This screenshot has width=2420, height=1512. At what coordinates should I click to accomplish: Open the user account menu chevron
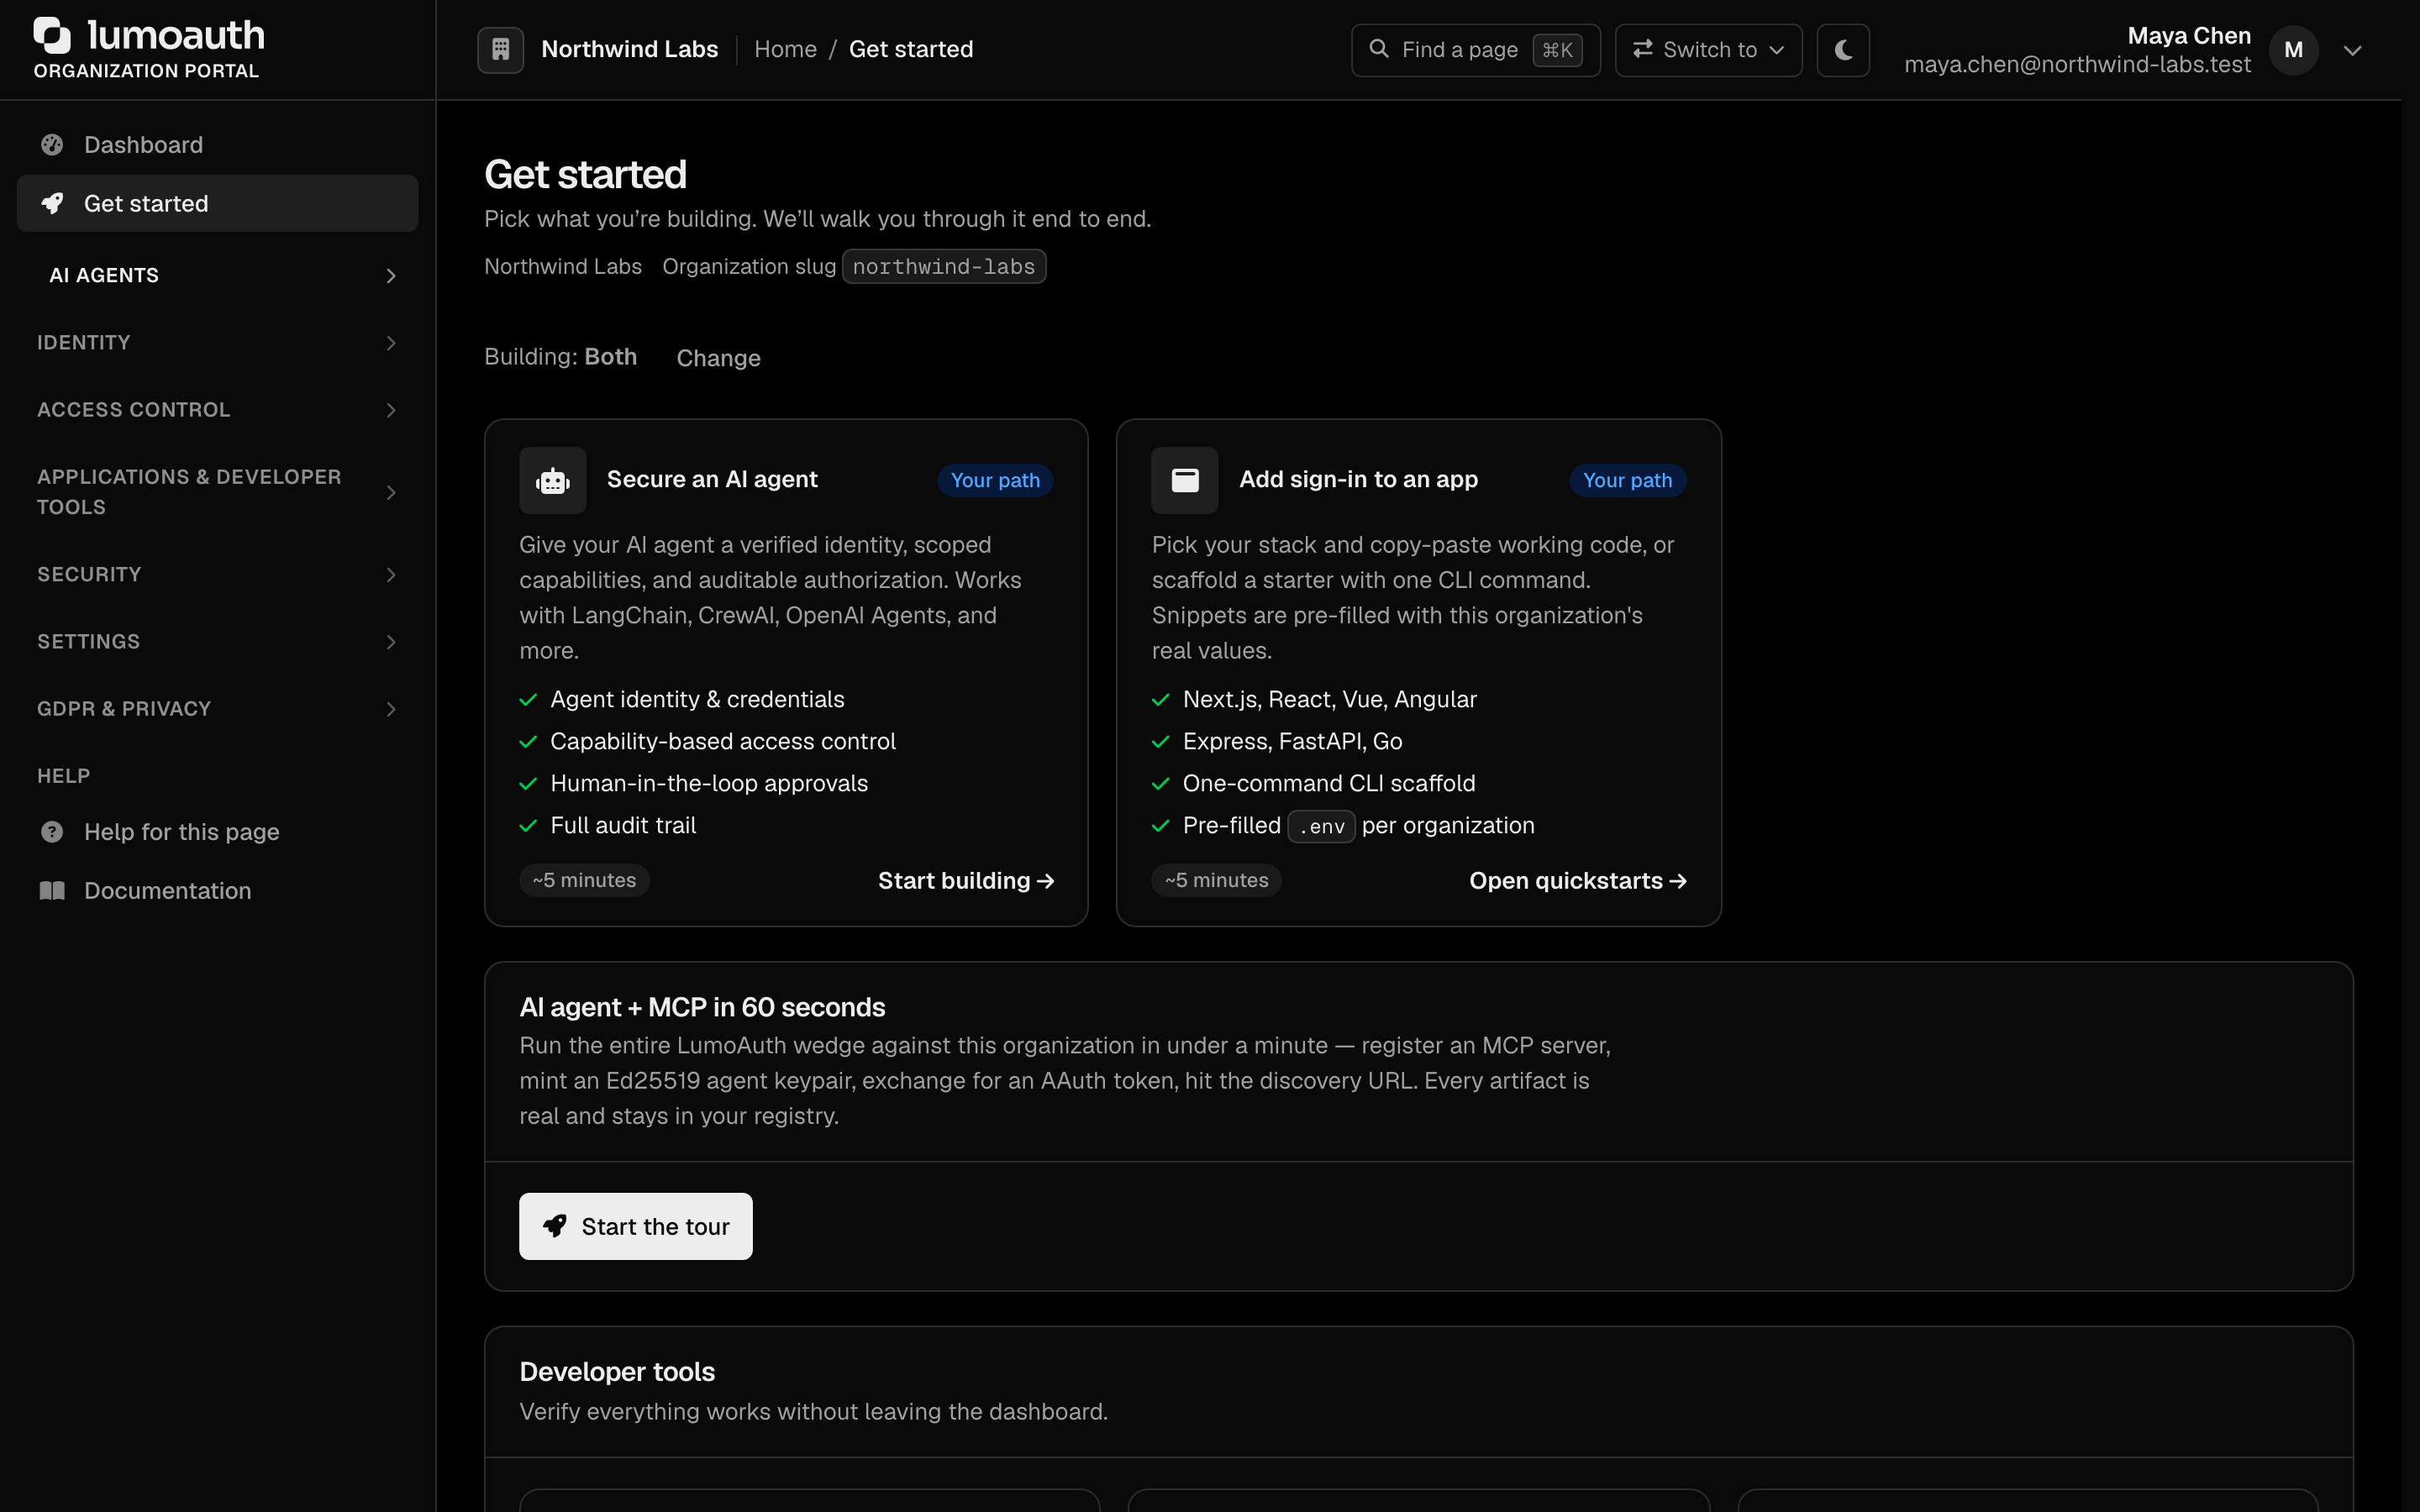click(x=2352, y=50)
